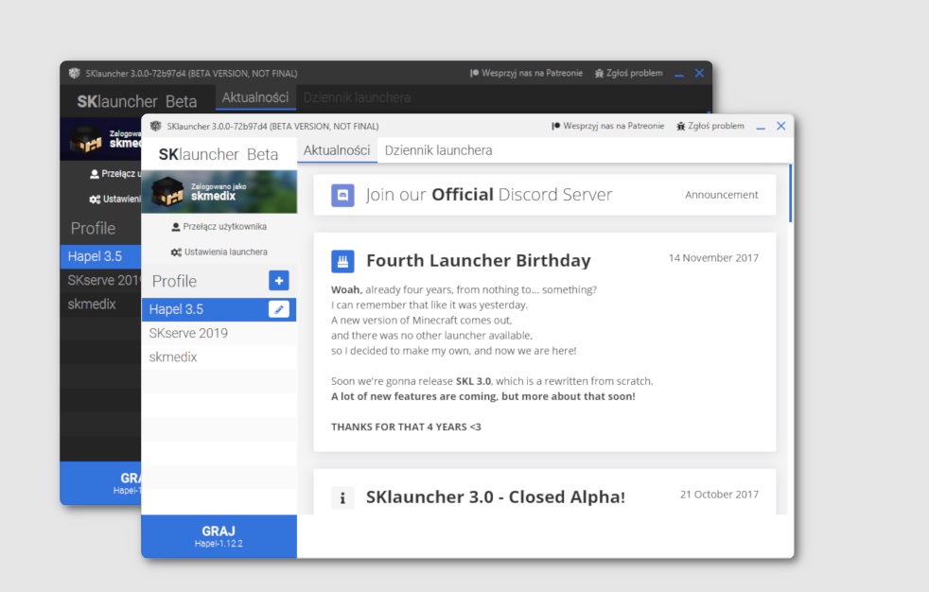Open the Aktualności tab in the dark window
Screen dimensions: 929x592
coord(255,97)
